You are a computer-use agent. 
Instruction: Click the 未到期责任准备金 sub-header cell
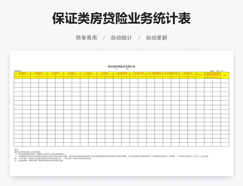[x=208, y=76]
